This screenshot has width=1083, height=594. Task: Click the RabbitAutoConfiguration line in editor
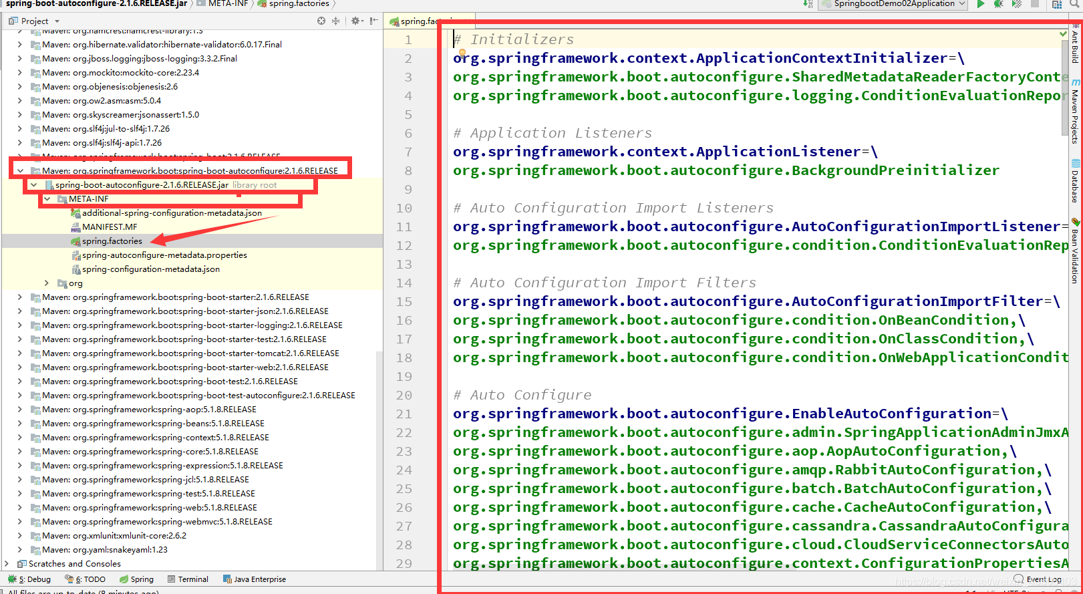[x=752, y=470]
